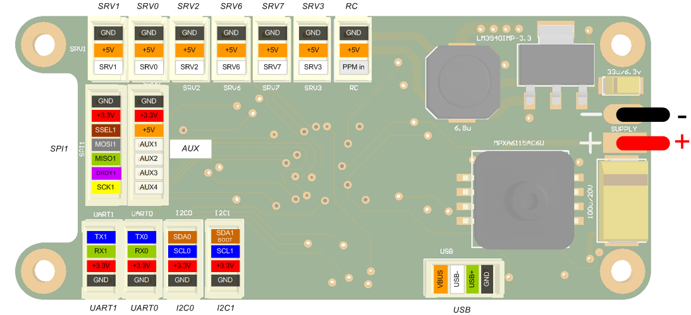Select the gray MOSI1 pin label
This screenshot has height=315, width=691.
106,145
